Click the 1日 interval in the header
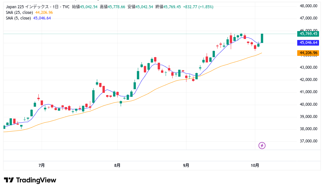Image resolution: width=324 pixels, height=190 pixels. (x=58, y=7)
